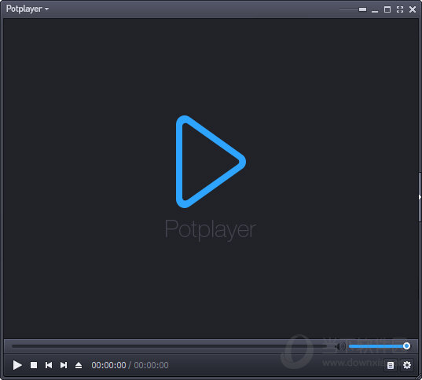Image resolution: width=422 pixels, height=380 pixels.
Task: Click the volume slider knob
Action: click(x=406, y=346)
